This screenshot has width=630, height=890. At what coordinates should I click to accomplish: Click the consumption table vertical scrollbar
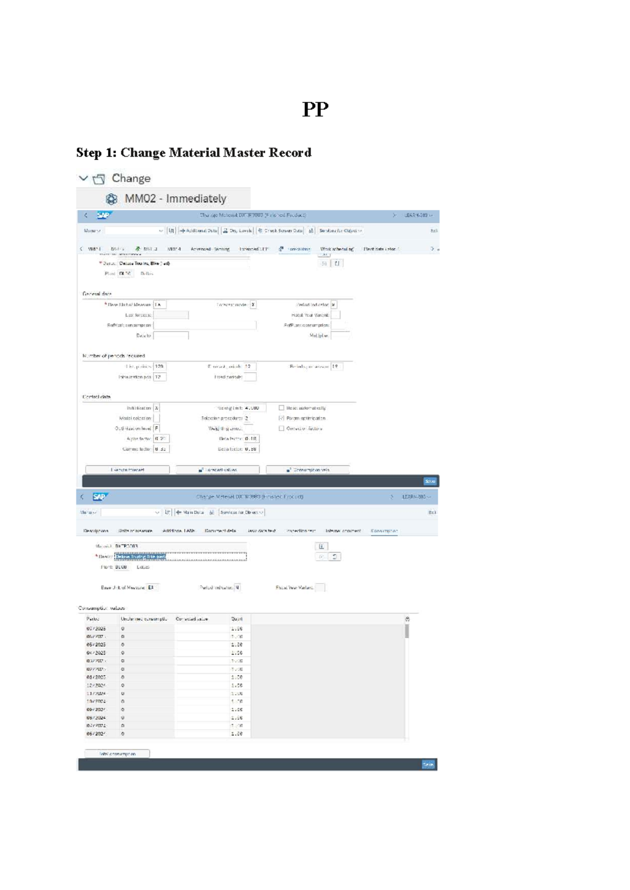click(x=407, y=631)
